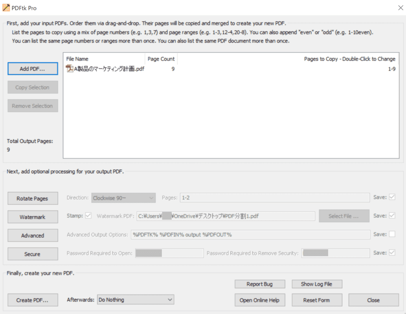This screenshot has width=406, height=314.
Task: Click the Watermark PDF path field
Action: [226, 216]
